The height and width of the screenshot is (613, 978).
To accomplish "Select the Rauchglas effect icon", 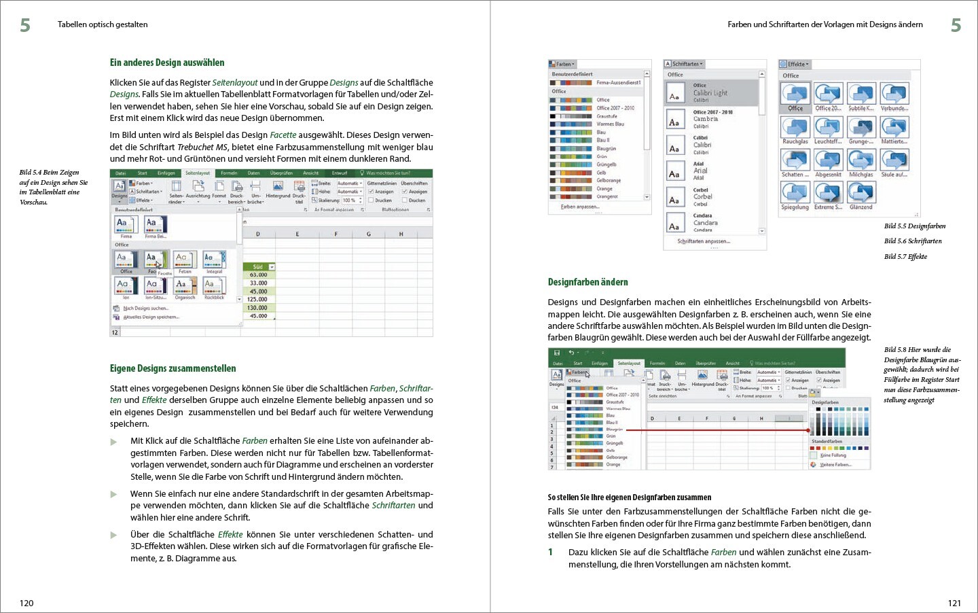I will (x=795, y=127).
